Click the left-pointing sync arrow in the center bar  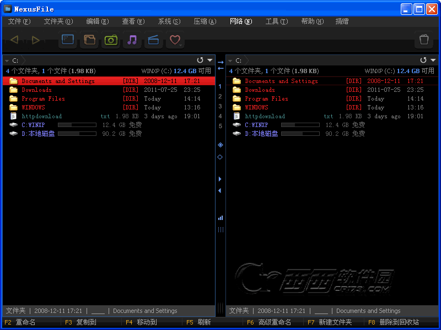click(220, 68)
